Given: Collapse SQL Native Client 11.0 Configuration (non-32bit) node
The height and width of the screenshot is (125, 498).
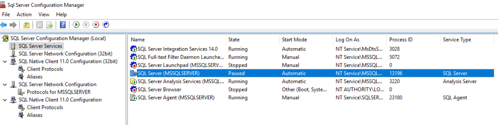Looking at the screenshot, I should 5,100.
